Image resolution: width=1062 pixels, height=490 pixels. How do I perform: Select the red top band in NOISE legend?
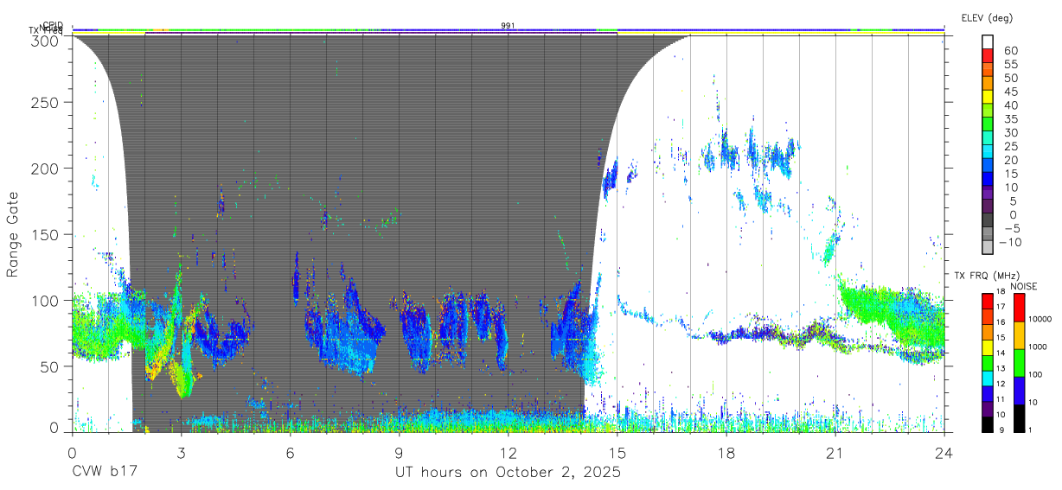tap(1020, 307)
